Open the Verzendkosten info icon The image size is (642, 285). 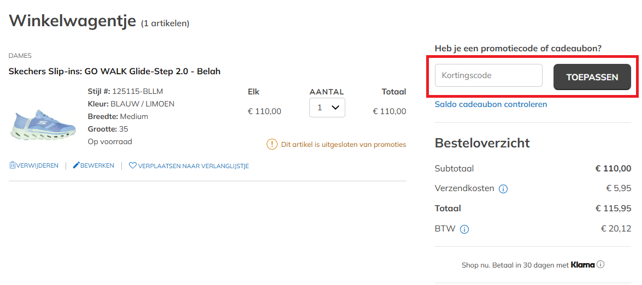coord(503,189)
